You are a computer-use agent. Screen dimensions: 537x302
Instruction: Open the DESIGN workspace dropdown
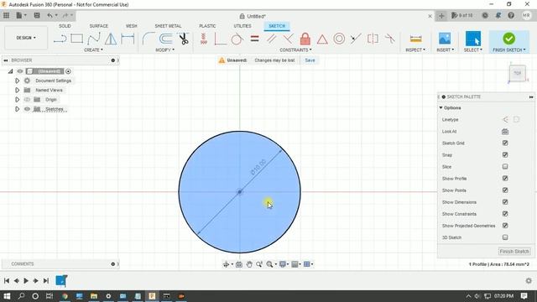pyautogui.click(x=26, y=38)
